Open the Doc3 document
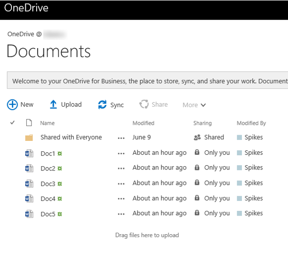288x258 pixels. pyautogui.click(x=48, y=184)
